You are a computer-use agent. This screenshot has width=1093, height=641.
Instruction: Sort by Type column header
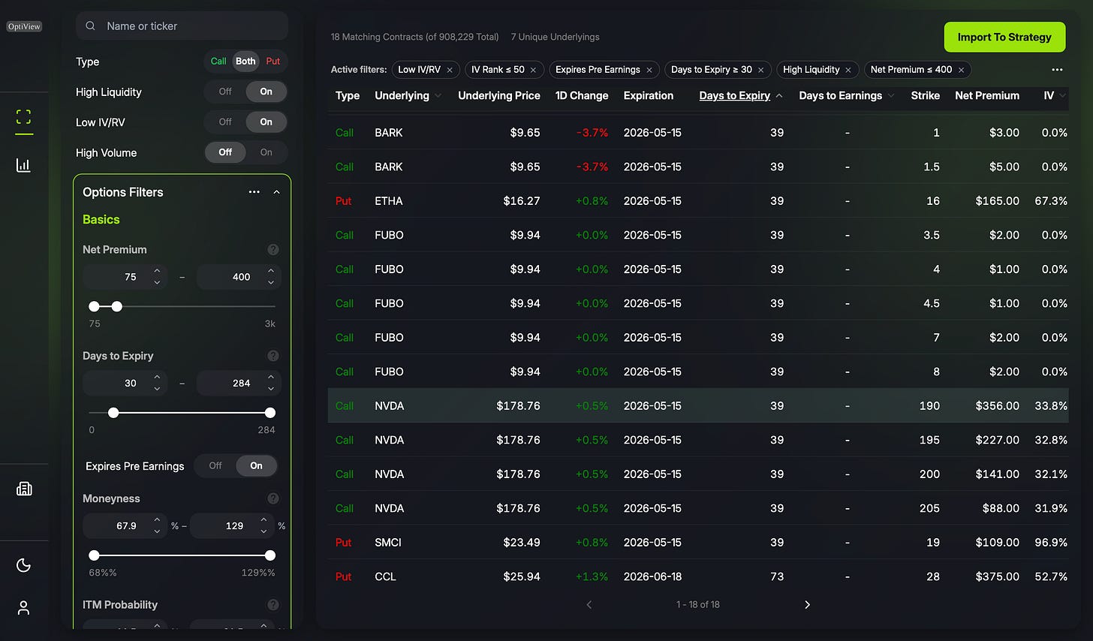point(348,96)
